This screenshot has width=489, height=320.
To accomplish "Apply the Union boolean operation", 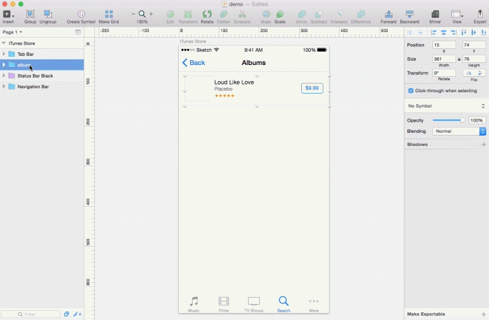I will click(302, 17).
